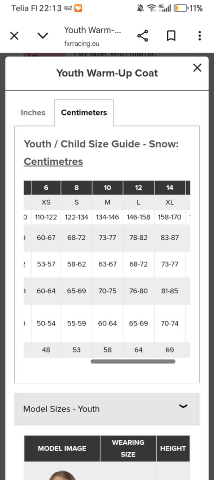Tap the size 6 column header
Screen dimensions: 214x480
(46, 188)
